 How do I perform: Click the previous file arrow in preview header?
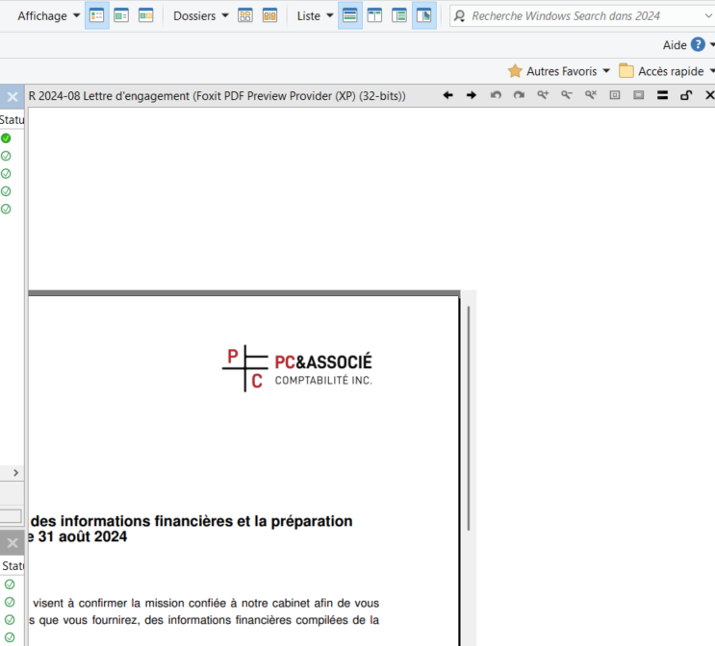[x=447, y=95]
